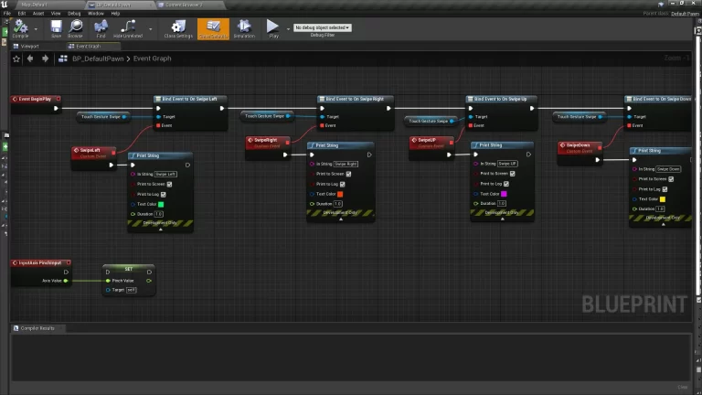Switch to the Viewport tab
702x395 pixels.
click(x=29, y=46)
